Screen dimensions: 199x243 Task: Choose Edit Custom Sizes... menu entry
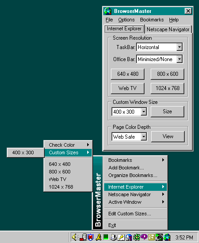135,214
